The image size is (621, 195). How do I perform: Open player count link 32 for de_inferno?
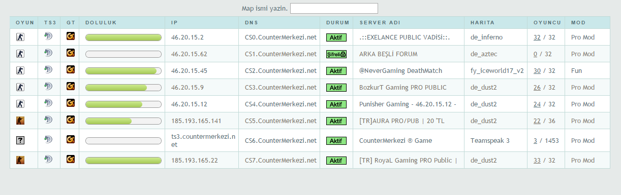(537, 37)
